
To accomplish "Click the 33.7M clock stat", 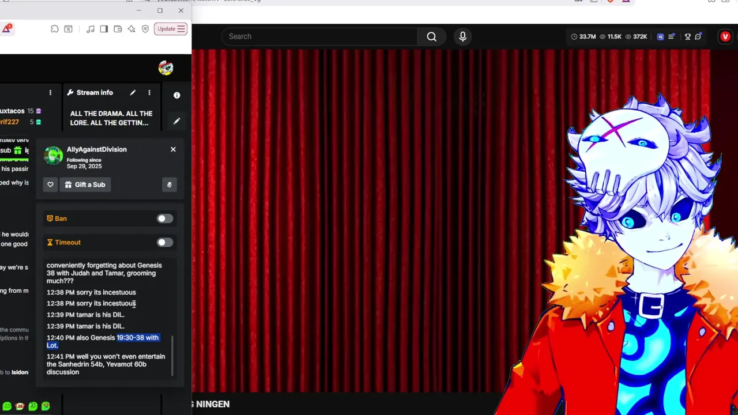I will pyautogui.click(x=583, y=36).
